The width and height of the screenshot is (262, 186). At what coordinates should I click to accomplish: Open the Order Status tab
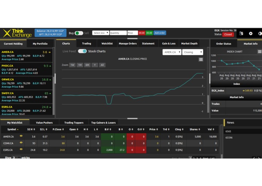tap(224, 44)
